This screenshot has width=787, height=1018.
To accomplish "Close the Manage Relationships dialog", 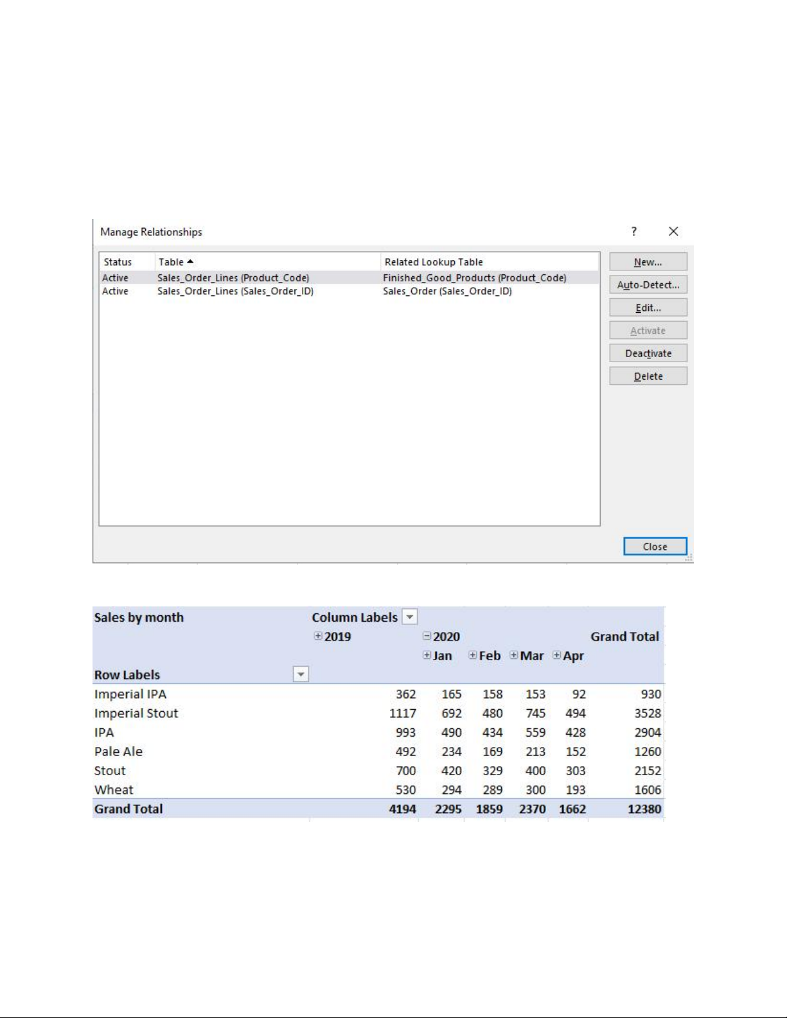I will pyautogui.click(x=655, y=547).
